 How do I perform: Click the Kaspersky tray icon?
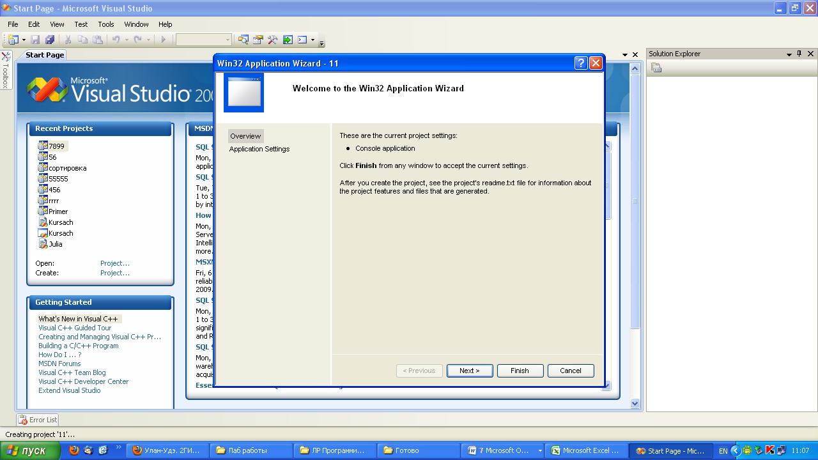(x=770, y=450)
